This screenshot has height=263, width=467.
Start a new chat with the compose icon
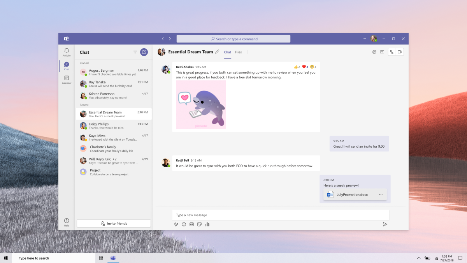[x=144, y=52]
